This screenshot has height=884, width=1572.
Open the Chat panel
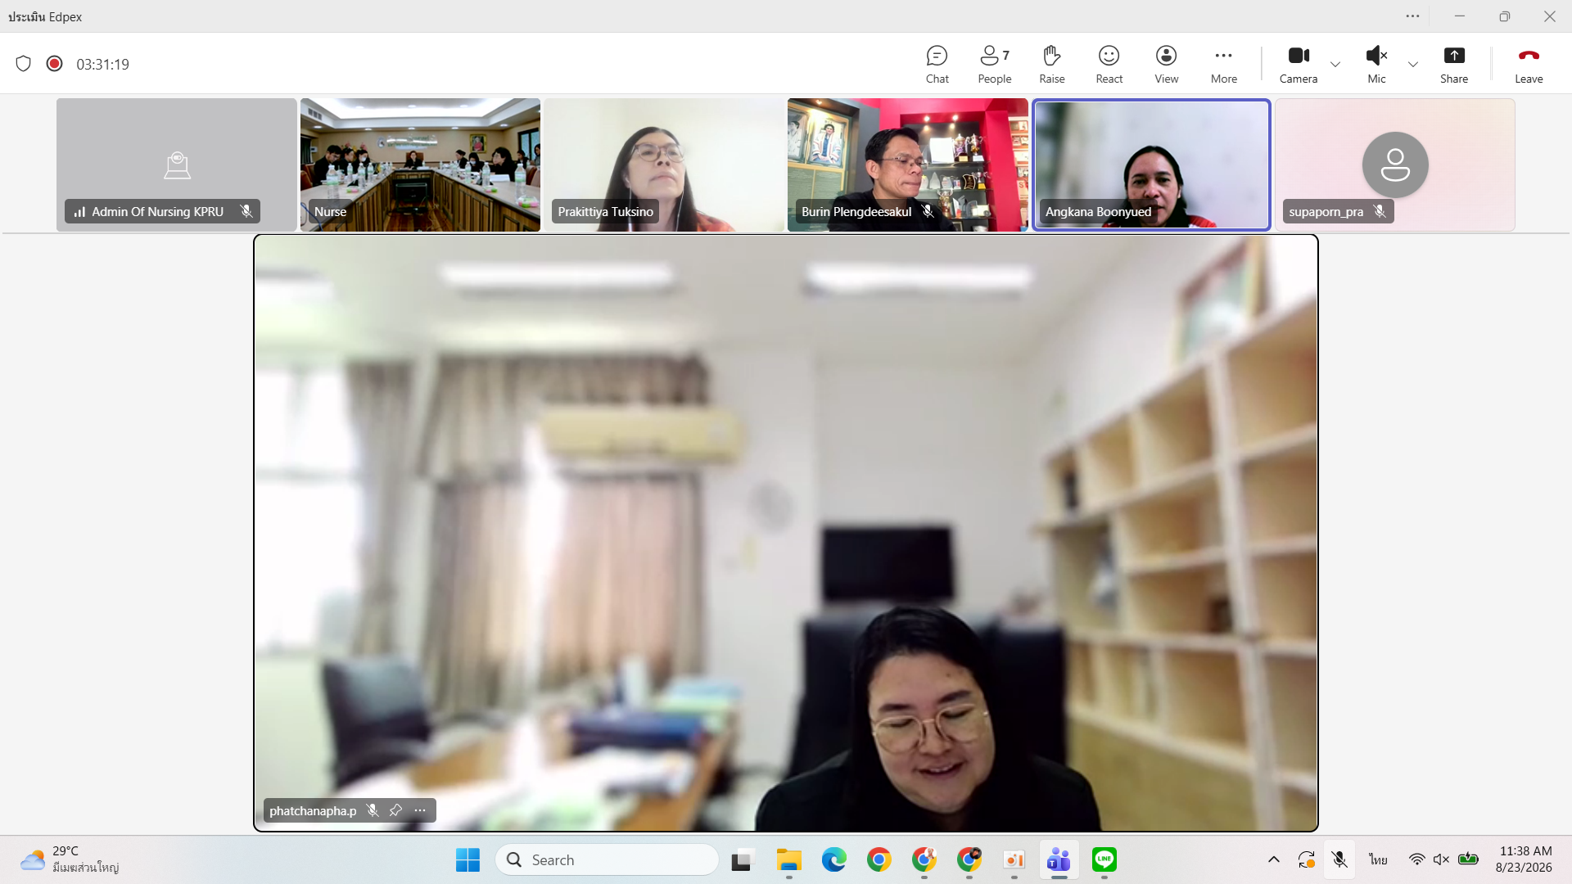point(937,64)
